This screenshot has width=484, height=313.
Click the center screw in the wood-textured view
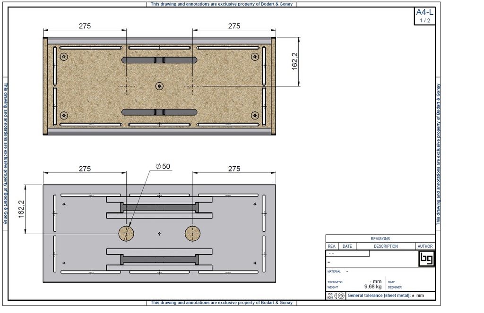[160, 86]
